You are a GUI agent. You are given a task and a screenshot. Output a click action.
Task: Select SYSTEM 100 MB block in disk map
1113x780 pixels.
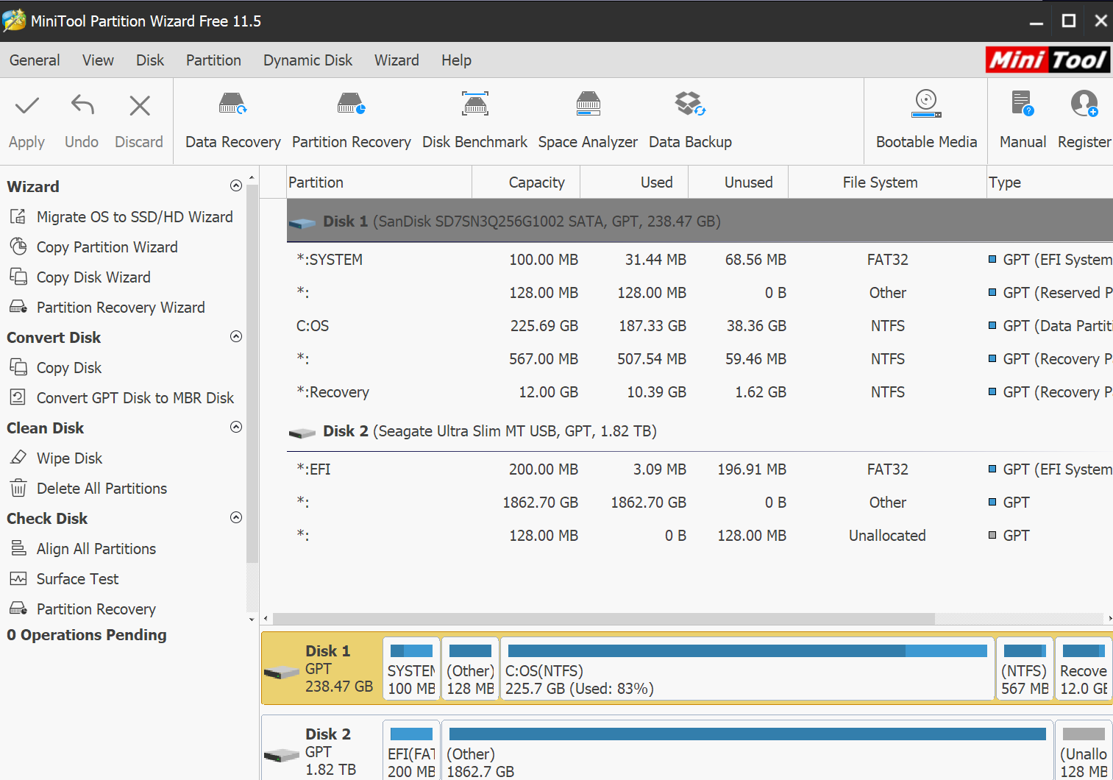[411, 669]
